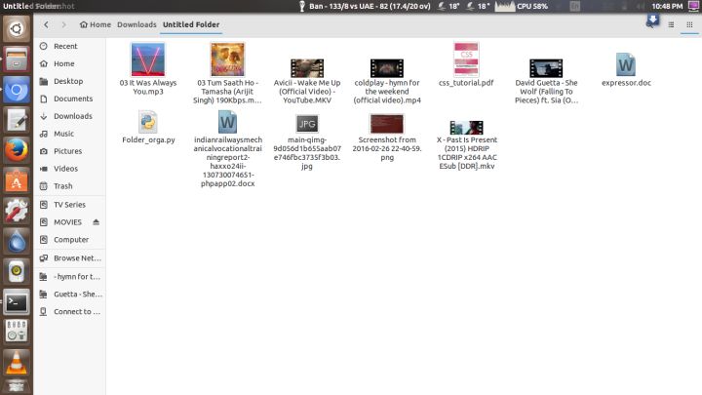The height and width of the screenshot is (395, 702).
Task: Open Ubuntu Dash from launcher
Action: click(x=17, y=29)
